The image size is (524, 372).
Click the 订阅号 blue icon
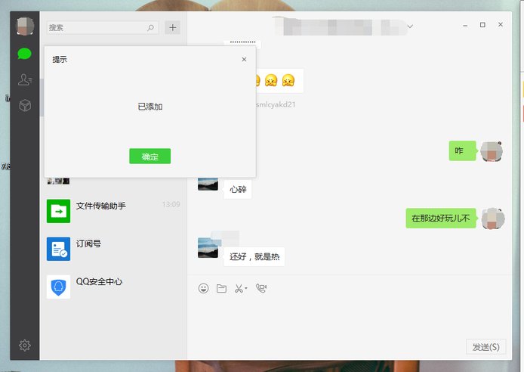tap(58, 249)
